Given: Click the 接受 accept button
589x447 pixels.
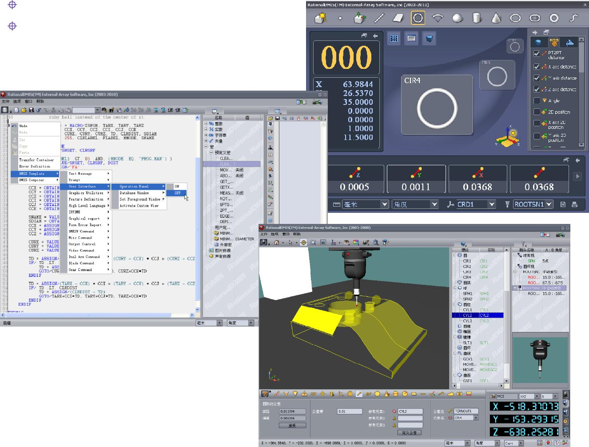Looking at the screenshot, I should 292,425.
